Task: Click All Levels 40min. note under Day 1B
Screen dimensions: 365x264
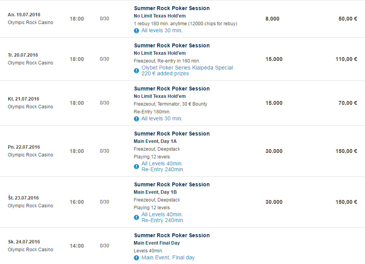Action: 162,214
